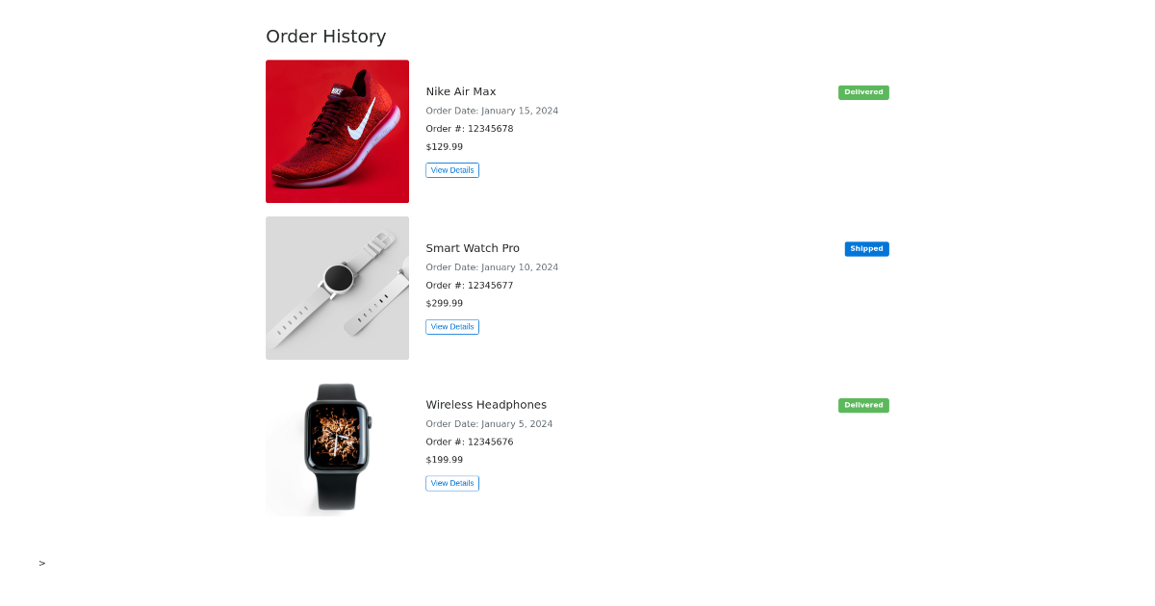Open the Nike Air Max product image
This screenshot has height=606, width=1155.
click(337, 131)
